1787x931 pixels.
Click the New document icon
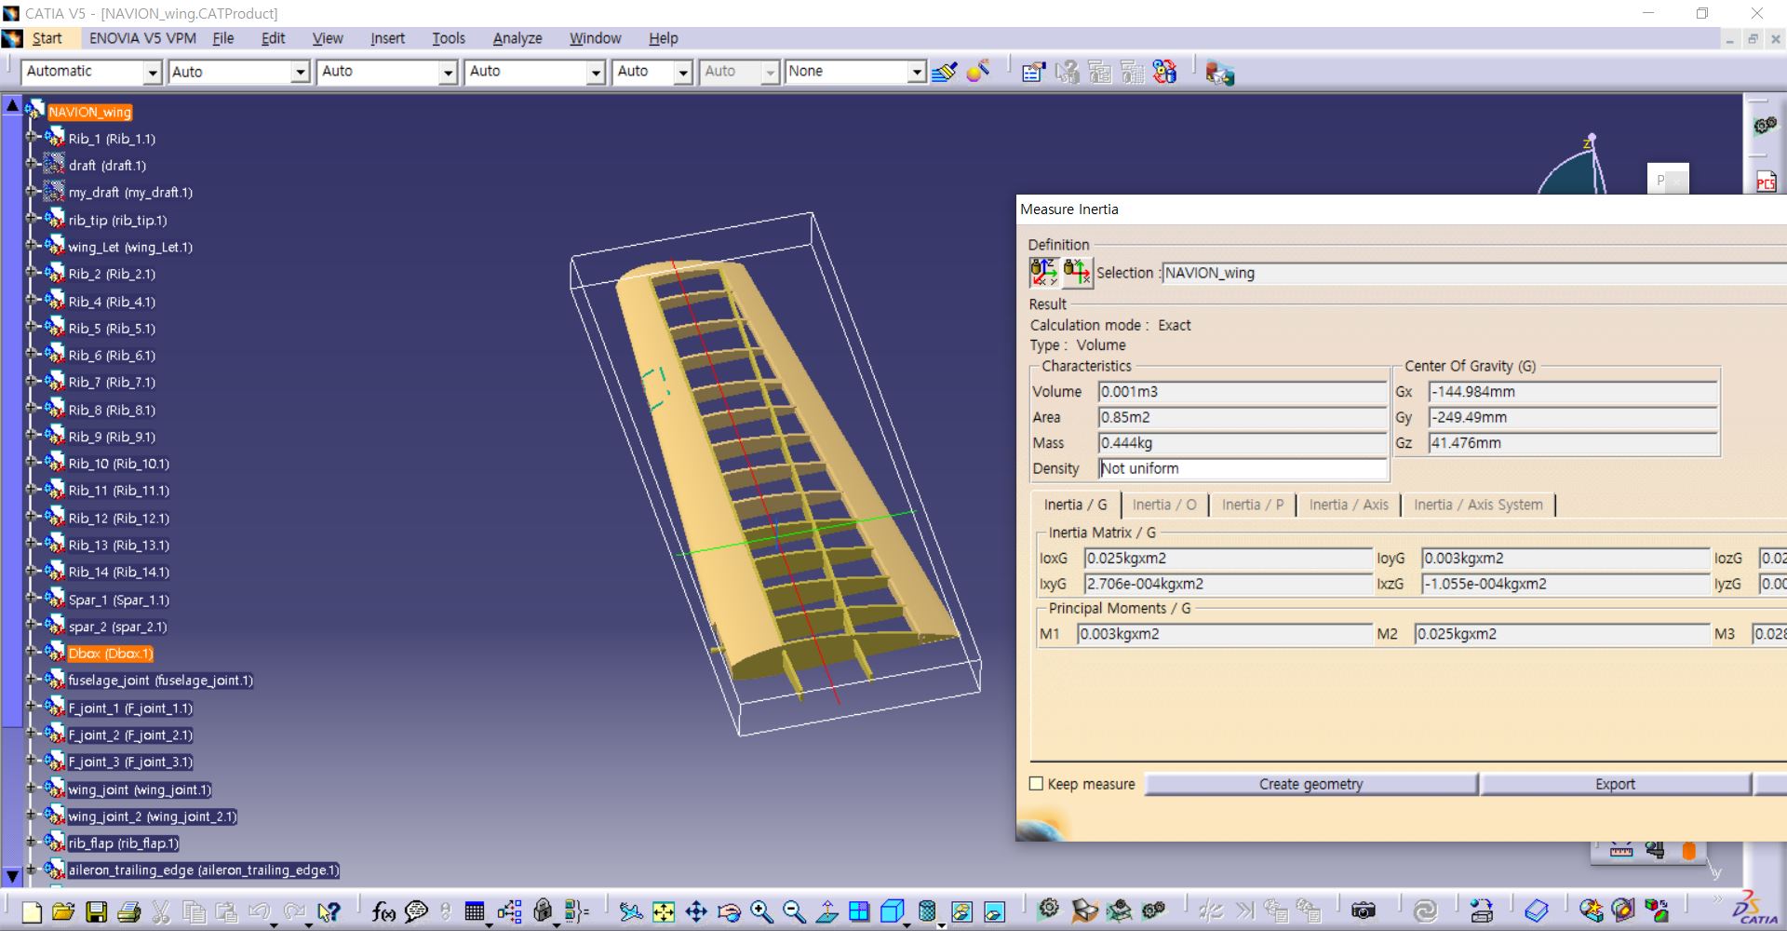(x=31, y=911)
